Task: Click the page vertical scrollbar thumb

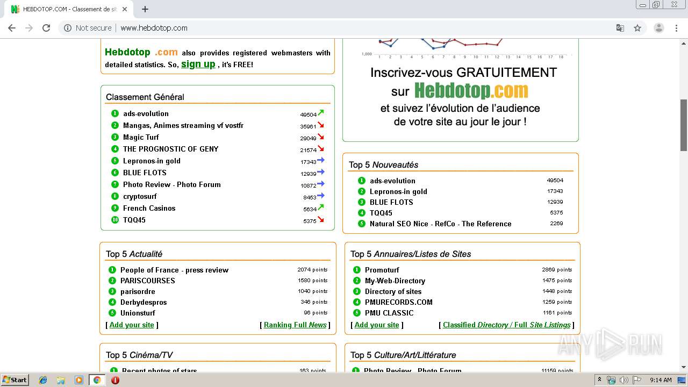Action: [684, 125]
